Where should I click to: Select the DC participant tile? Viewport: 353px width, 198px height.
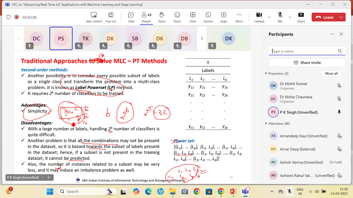[x=36, y=38]
